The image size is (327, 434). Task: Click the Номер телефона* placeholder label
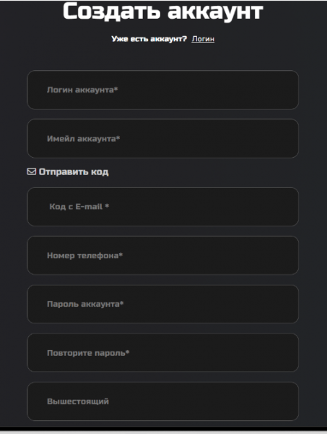84,255
